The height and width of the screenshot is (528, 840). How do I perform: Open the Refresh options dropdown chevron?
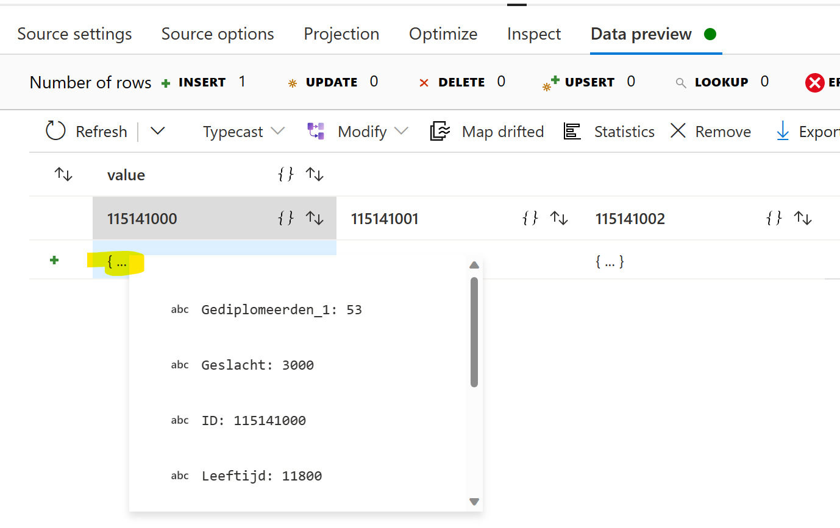tap(157, 131)
